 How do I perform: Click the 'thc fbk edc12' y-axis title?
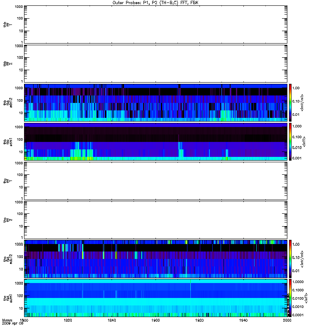pyautogui.click(x=7, y=259)
